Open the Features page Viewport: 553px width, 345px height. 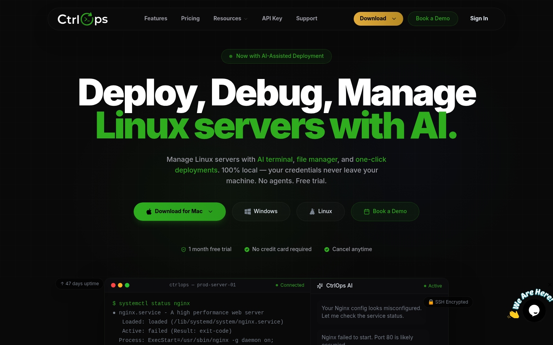tap(156, 18)
